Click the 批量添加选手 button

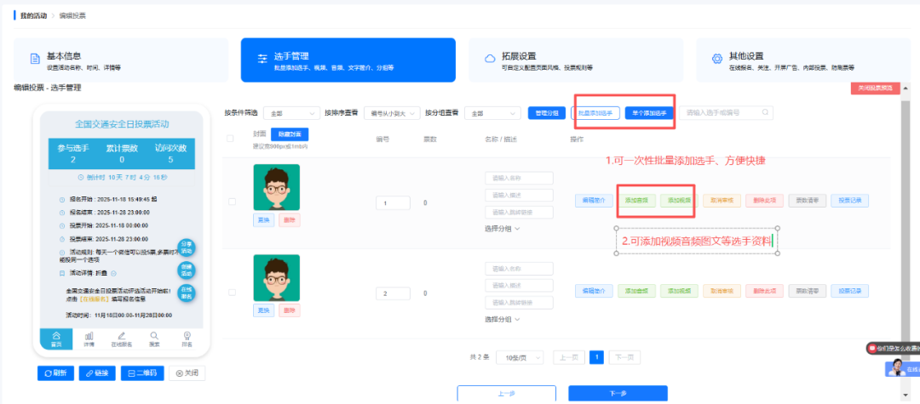coord(595,113)
